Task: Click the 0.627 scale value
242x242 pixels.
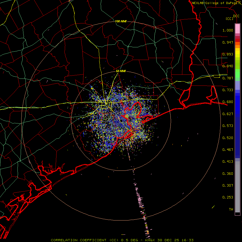Action: pyautogui.click(x=228, y=114)
